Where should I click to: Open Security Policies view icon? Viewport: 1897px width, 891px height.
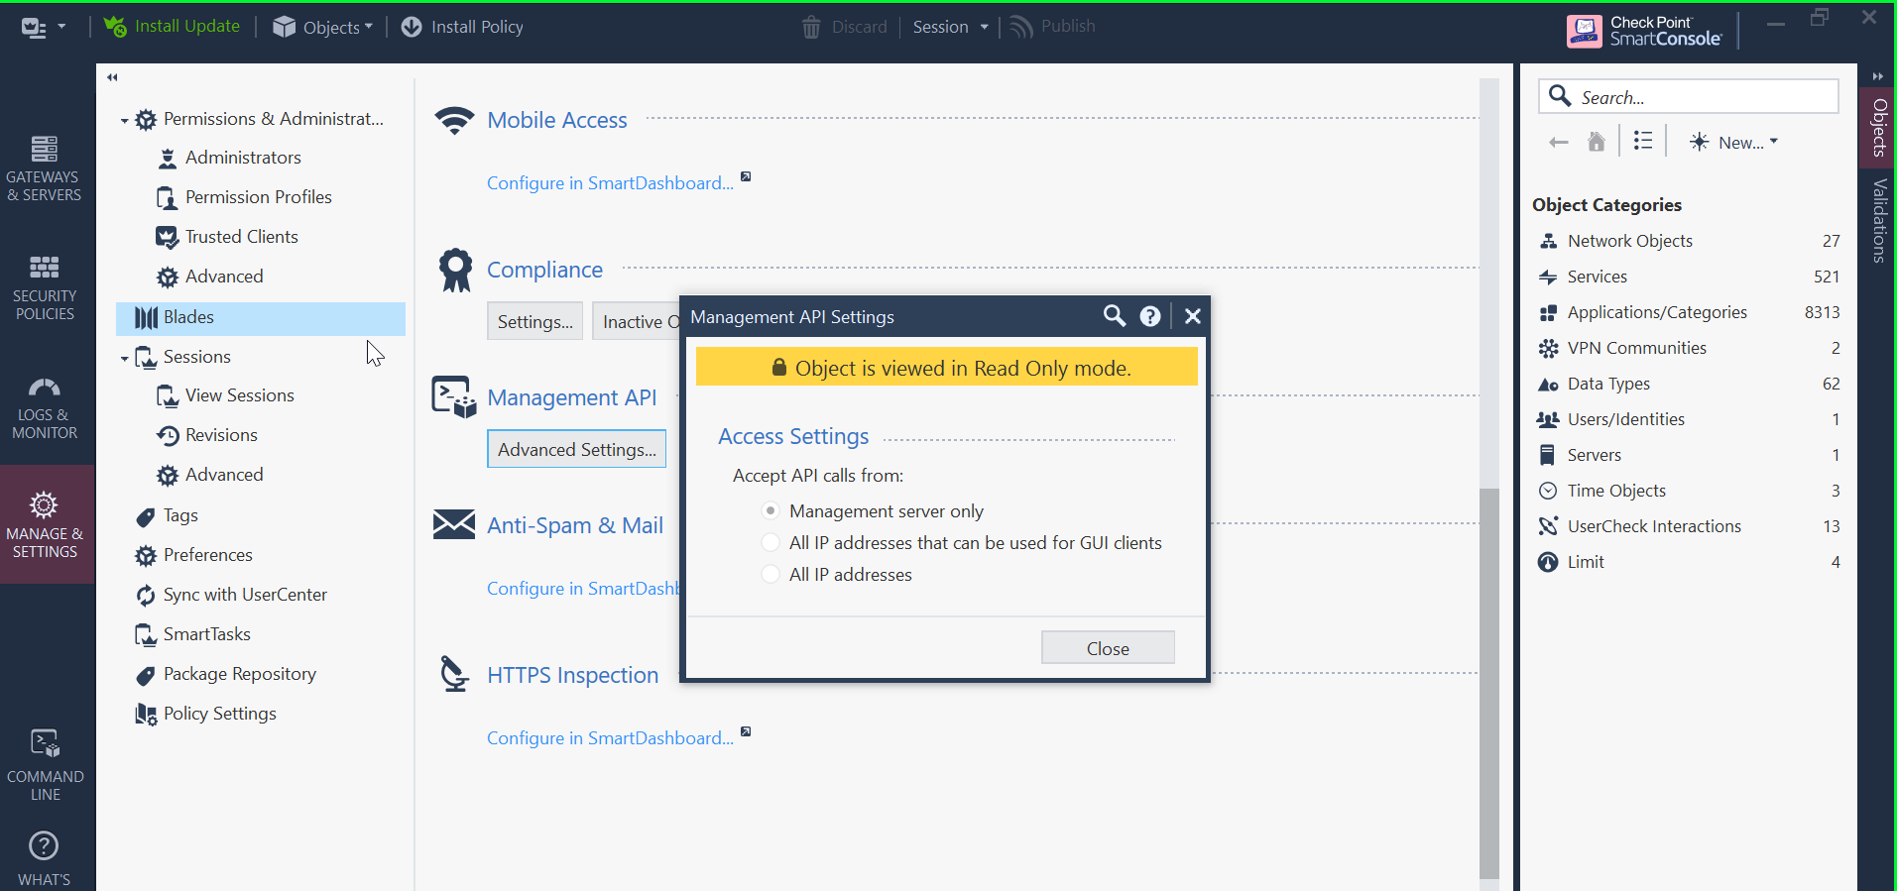[x=44, y=269]
